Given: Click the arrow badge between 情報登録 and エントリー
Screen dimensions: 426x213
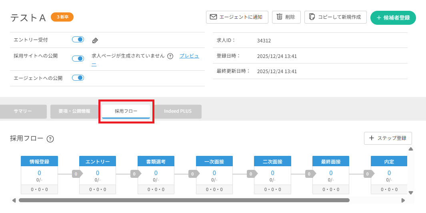Looking at the screenshot, I should coord(77,174).
